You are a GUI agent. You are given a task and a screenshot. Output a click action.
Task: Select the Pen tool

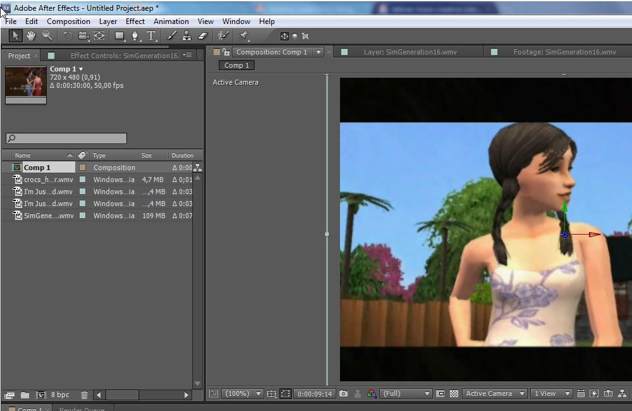(134, 36)
